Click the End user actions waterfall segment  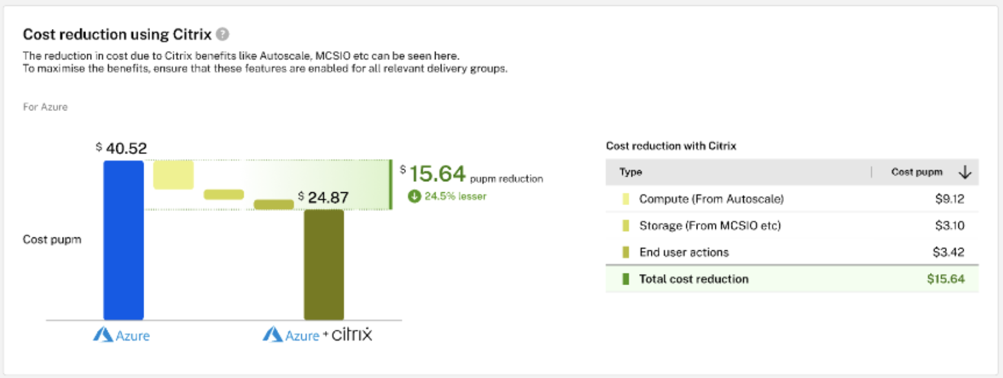[274, 204]
